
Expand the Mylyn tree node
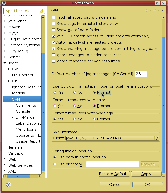point(5,33)
